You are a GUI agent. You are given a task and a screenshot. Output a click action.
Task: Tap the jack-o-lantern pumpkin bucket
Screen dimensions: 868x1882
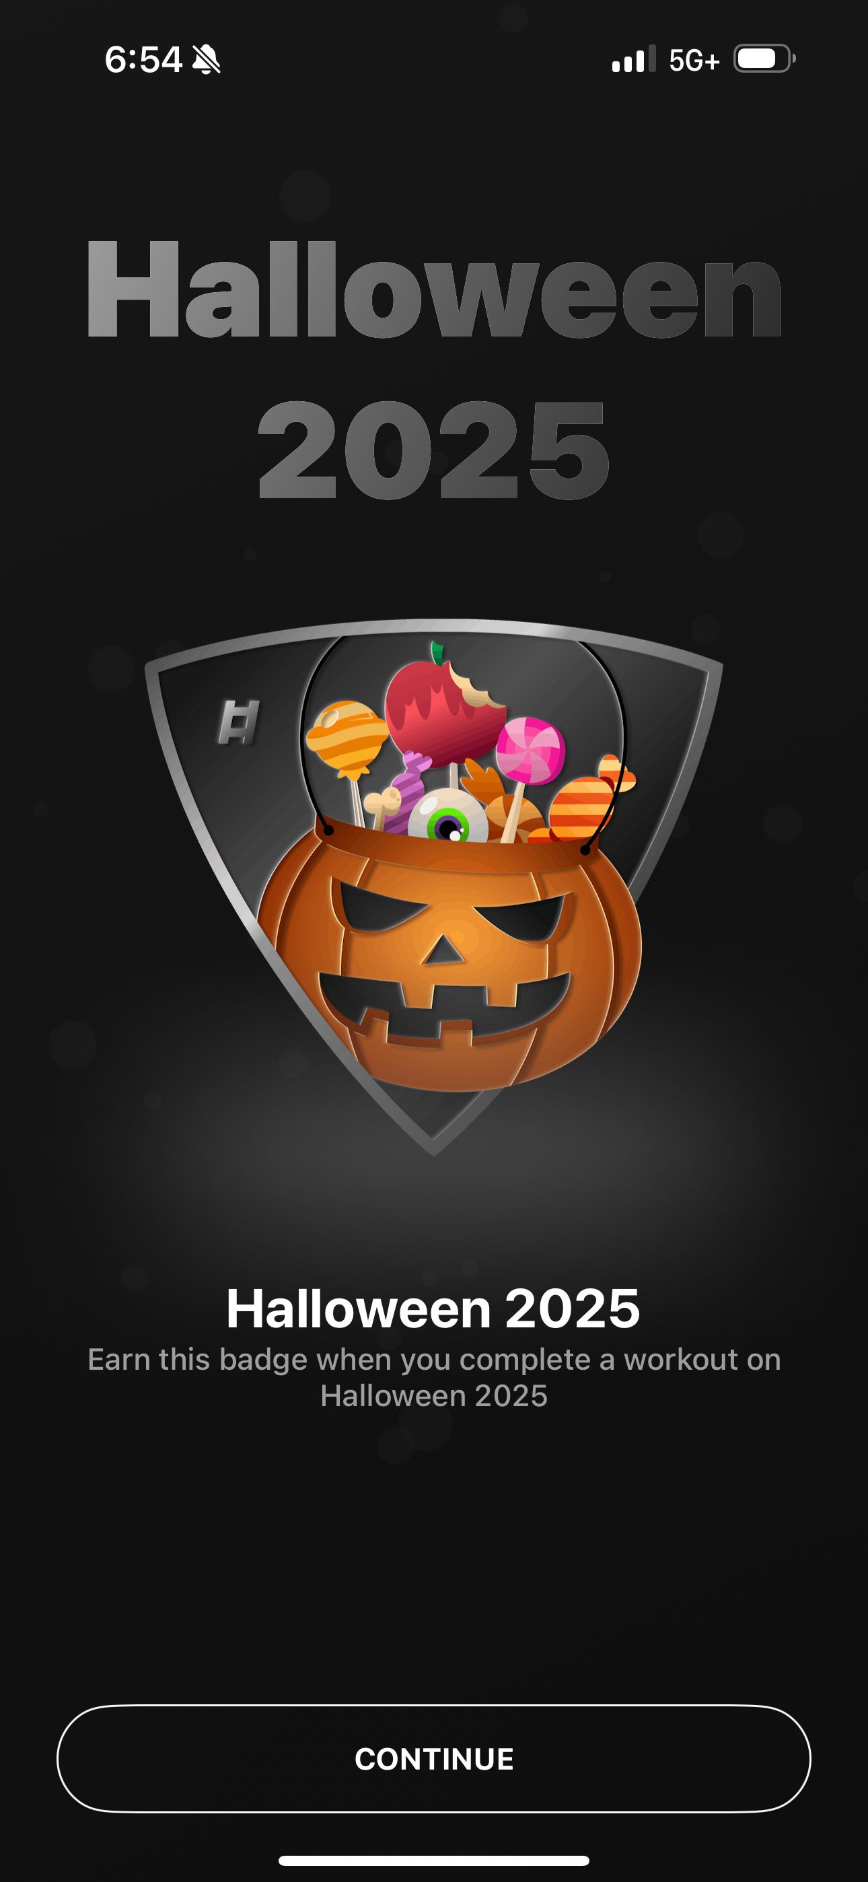pyautogui.click(x=449, y=957)
